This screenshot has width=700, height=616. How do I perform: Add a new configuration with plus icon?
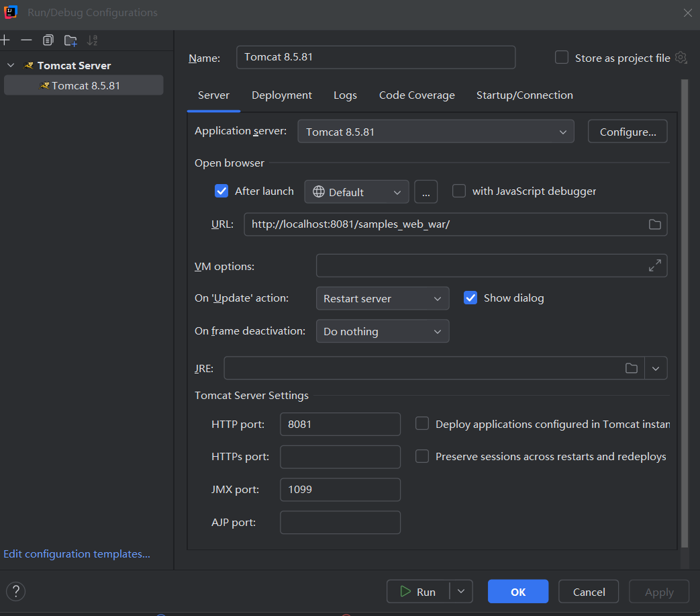pyautogui.click(x=5, y=40)
